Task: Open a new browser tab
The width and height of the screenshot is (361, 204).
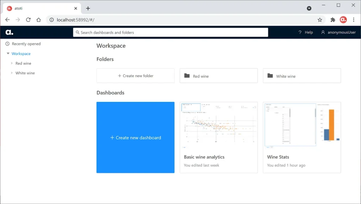Action: [88, 8]
